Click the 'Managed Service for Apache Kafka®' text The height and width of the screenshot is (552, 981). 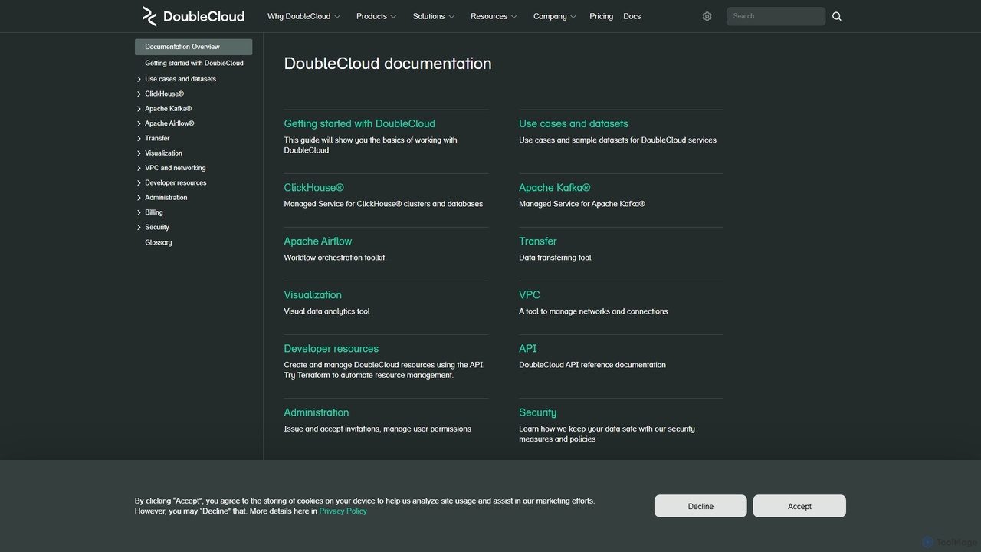582,204
